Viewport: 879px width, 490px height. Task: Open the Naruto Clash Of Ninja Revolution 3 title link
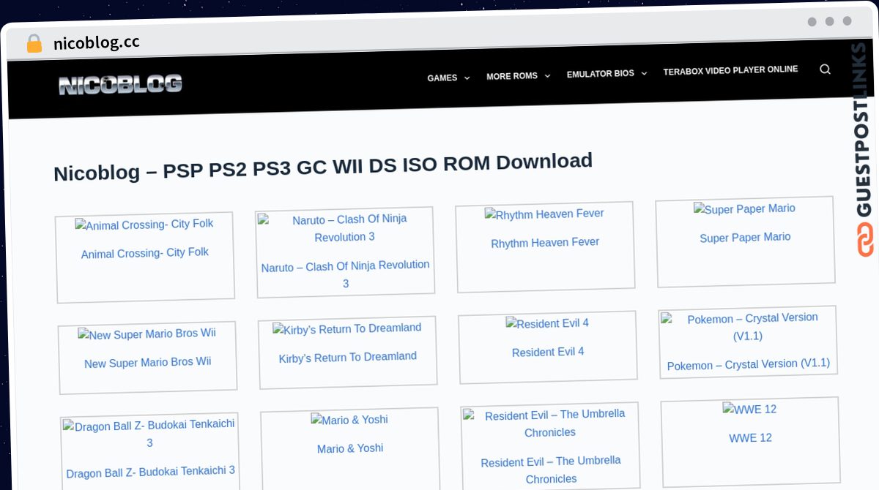[x=346, y=274]
